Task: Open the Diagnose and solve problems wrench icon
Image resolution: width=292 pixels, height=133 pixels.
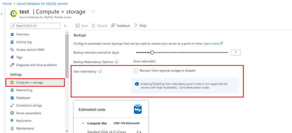Action: 12,65
